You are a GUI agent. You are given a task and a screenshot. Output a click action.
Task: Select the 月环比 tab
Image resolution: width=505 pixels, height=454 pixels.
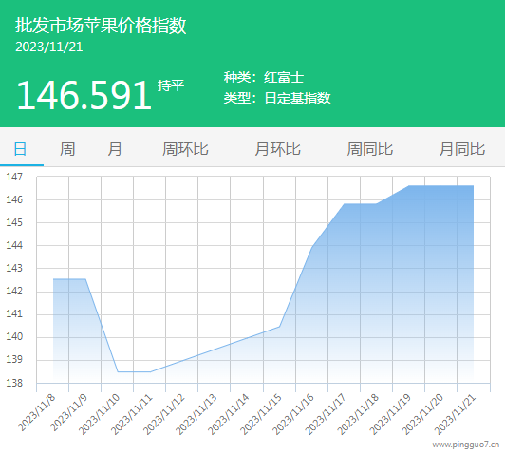(x=277, y=149)
